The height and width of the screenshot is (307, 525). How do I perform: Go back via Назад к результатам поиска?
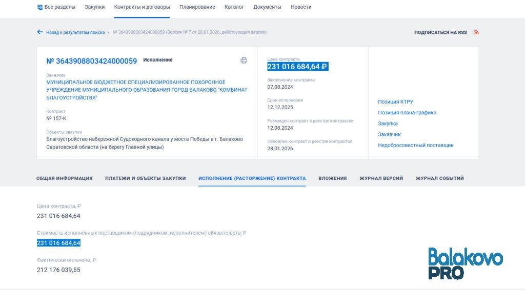pos(75,32)
